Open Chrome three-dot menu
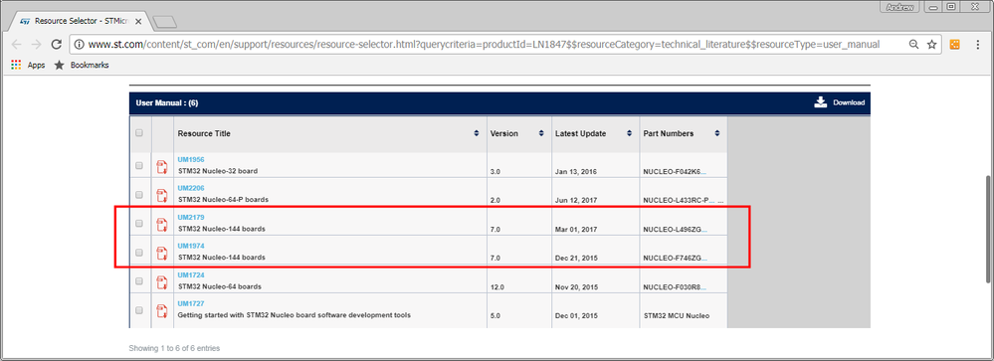994x361 pixels. pos(977,45)
